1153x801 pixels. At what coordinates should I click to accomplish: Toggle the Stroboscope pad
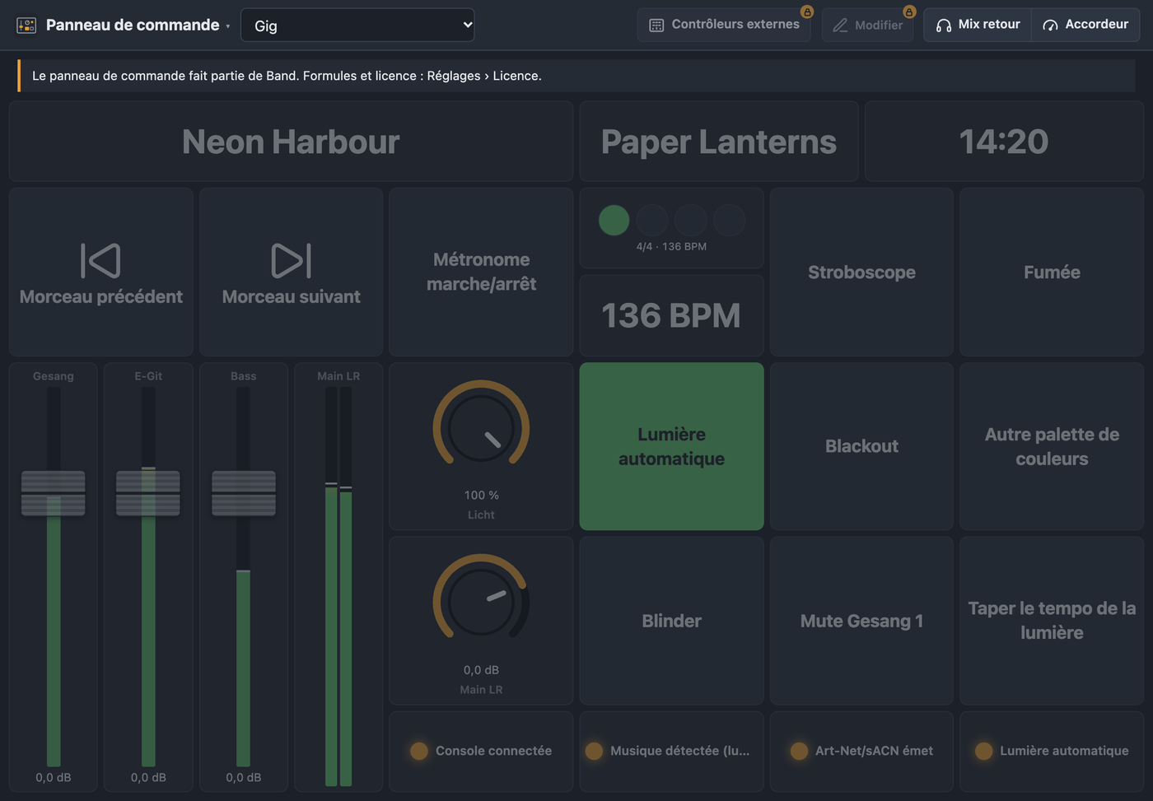(861, 272)
